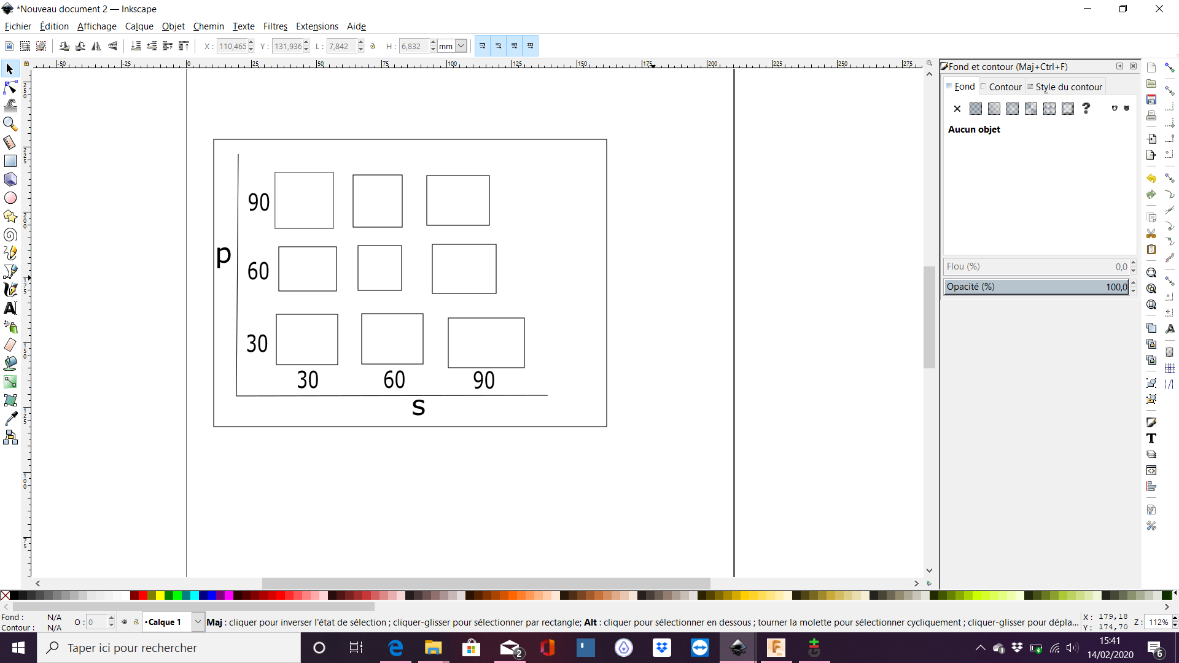Pick the red swatch in palette
The width and height of the screenshot is (1179, 663).
142,595
